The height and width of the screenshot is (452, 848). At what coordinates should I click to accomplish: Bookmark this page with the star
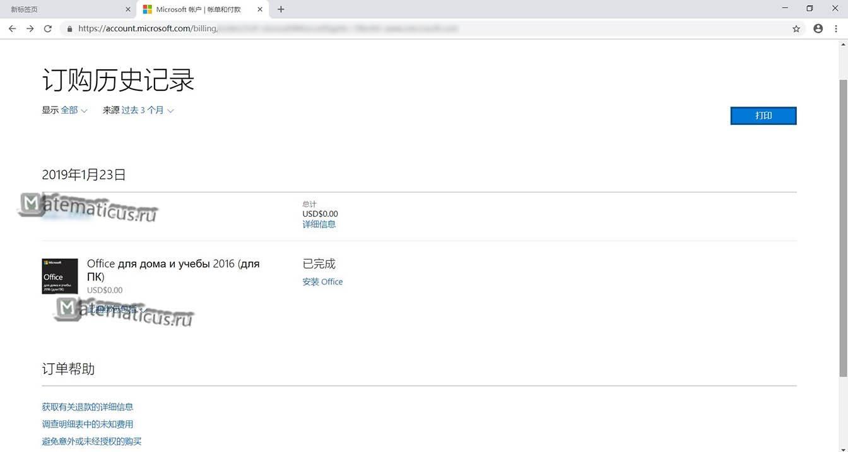[796, 28]
